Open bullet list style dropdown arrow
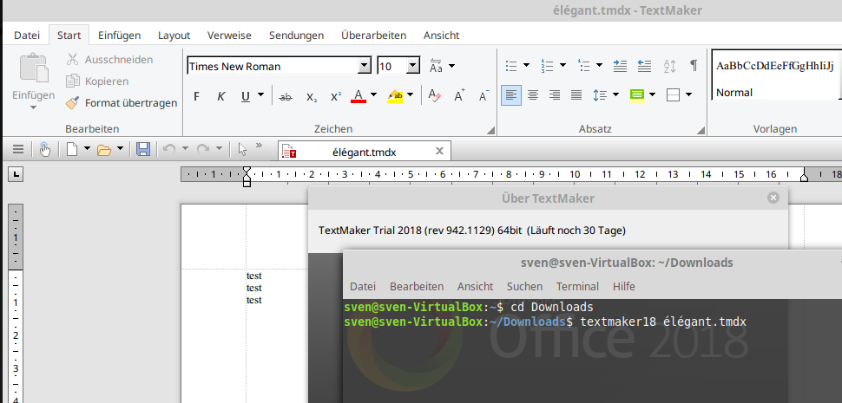The image size is (842, 403). (526, 65)
